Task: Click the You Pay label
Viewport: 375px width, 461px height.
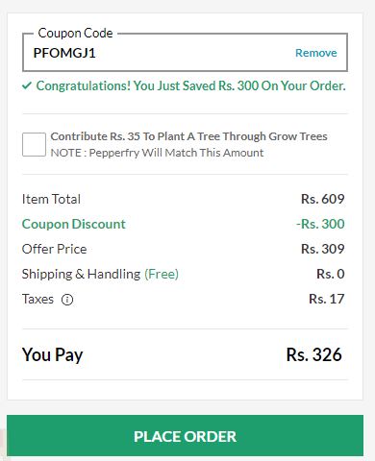Action: (53, 355)
